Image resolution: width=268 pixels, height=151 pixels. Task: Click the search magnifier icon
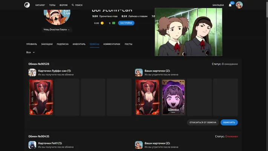pos(73,5)
